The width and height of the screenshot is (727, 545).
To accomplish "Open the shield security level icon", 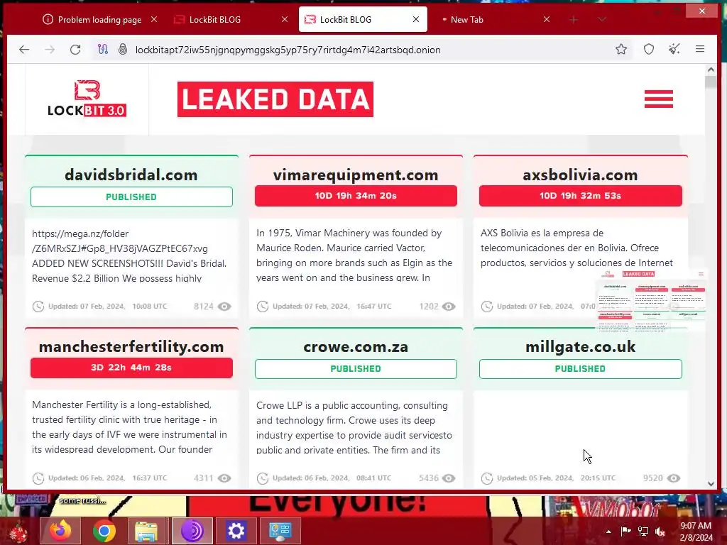I will [x=649, y=49].
